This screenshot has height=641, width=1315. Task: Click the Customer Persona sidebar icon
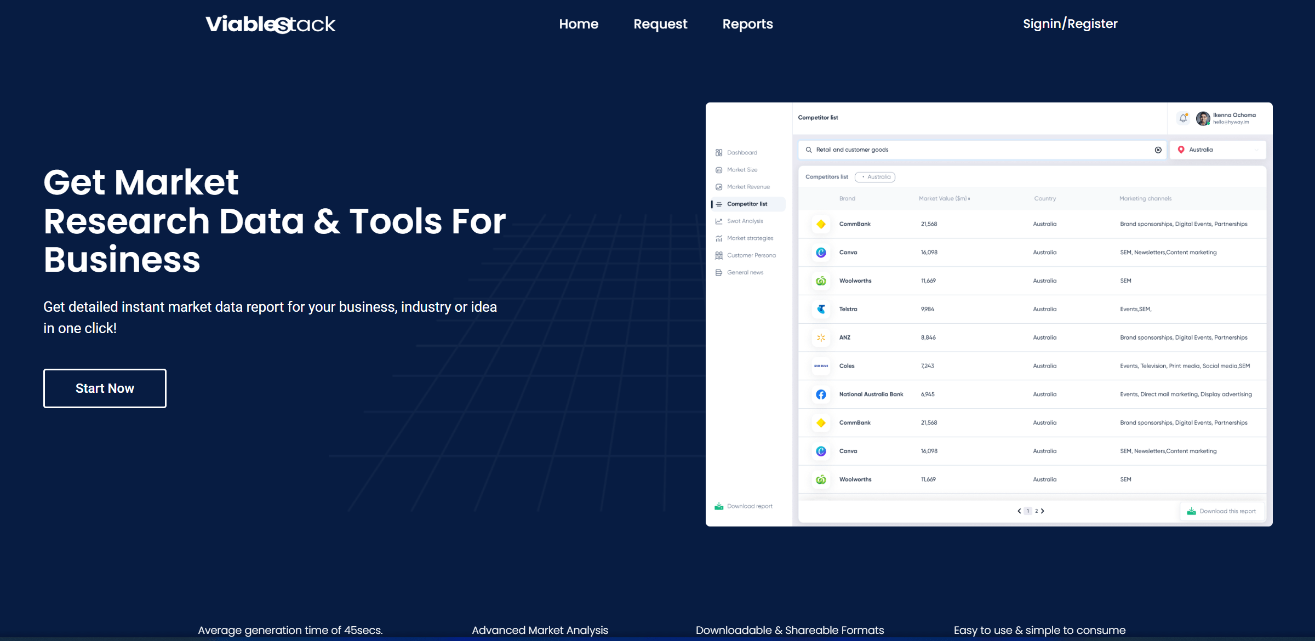click(x=719, y=255)
